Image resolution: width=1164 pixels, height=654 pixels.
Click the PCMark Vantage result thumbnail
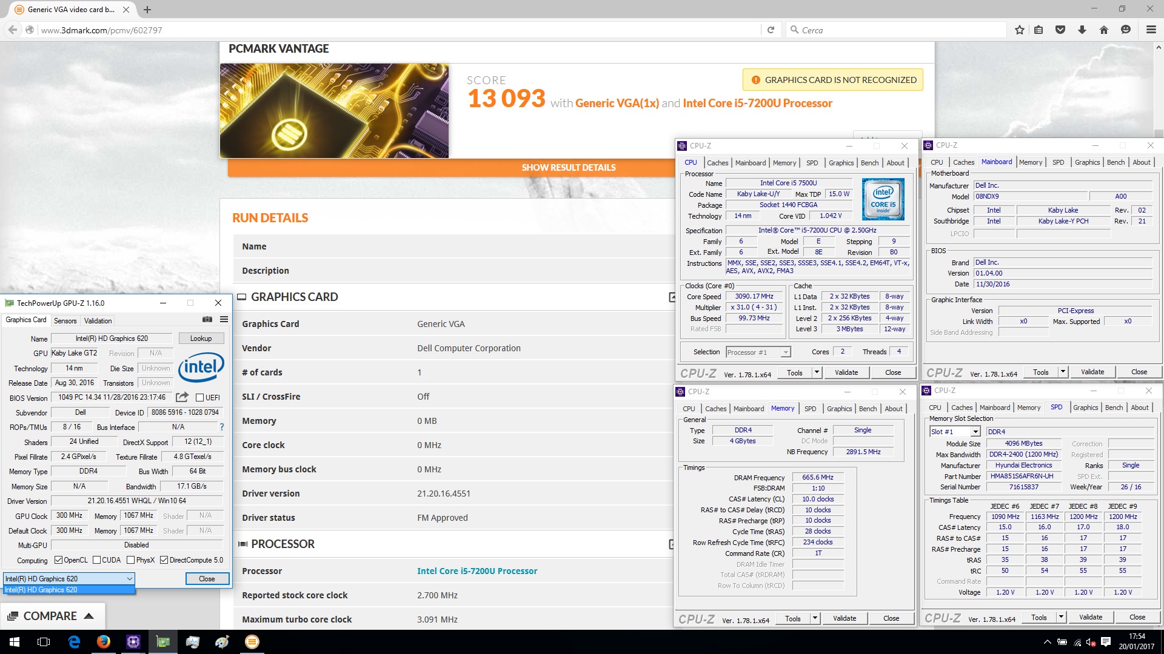[334, 111]
